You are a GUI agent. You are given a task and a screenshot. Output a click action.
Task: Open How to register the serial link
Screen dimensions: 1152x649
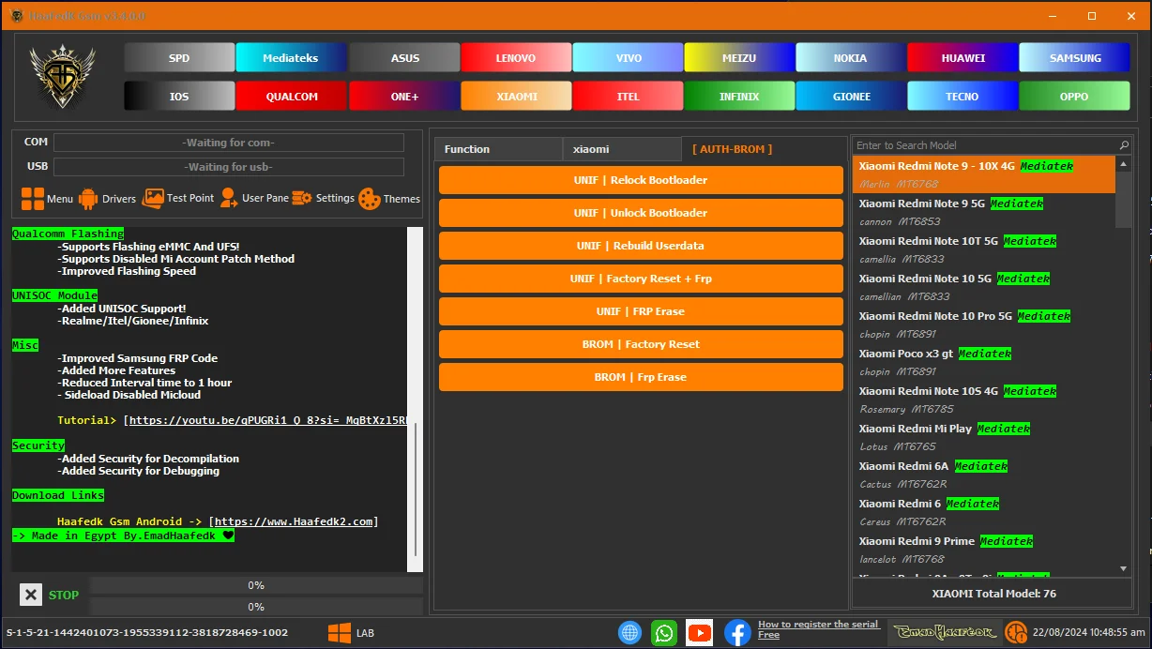click(818, 629)
